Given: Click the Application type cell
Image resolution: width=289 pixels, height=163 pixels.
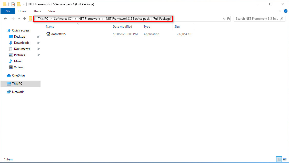Looking at the screenshot, I should coord(151,34).
